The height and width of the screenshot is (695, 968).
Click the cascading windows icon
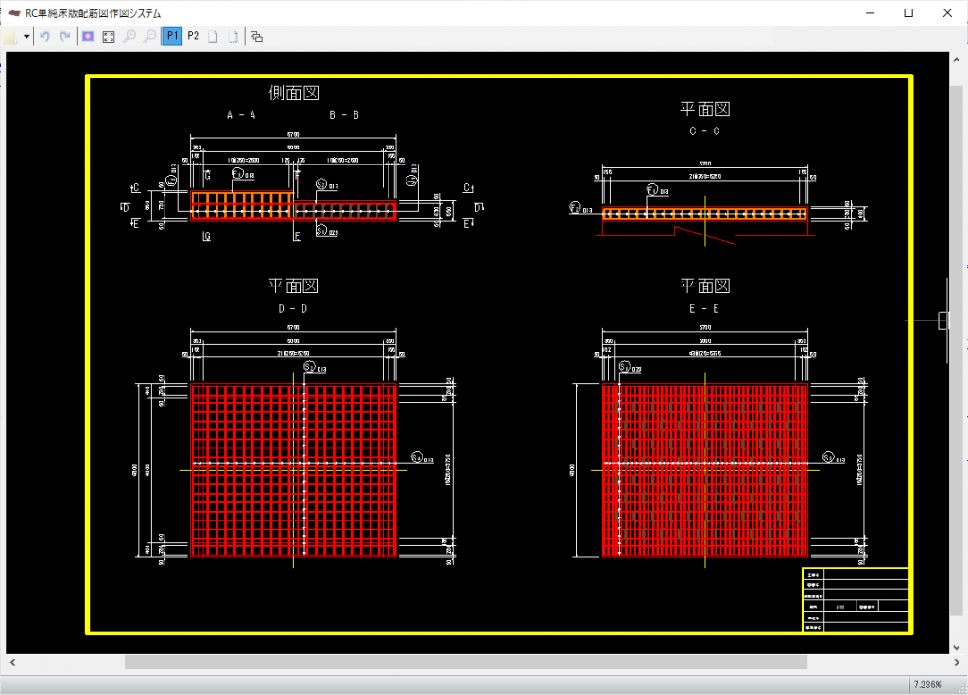tap(256, 37)
